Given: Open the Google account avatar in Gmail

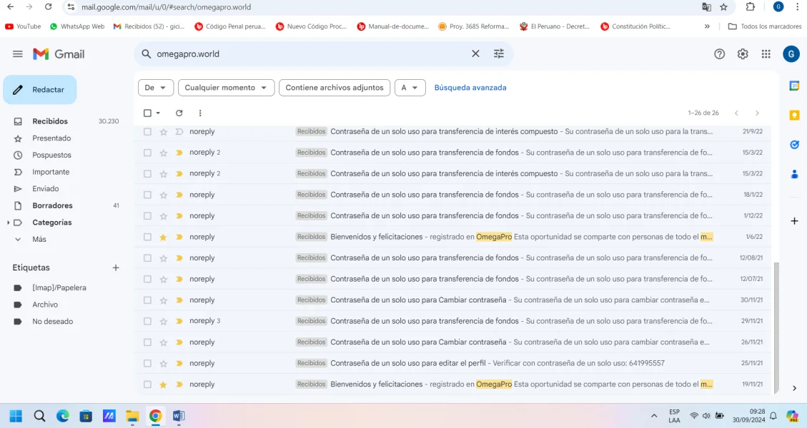Looking at the screenshot, I should click(791, 54).
